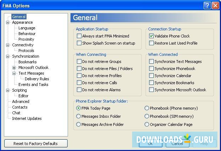
Task: Click the Cancel button
Action: (x=177, y=144)
